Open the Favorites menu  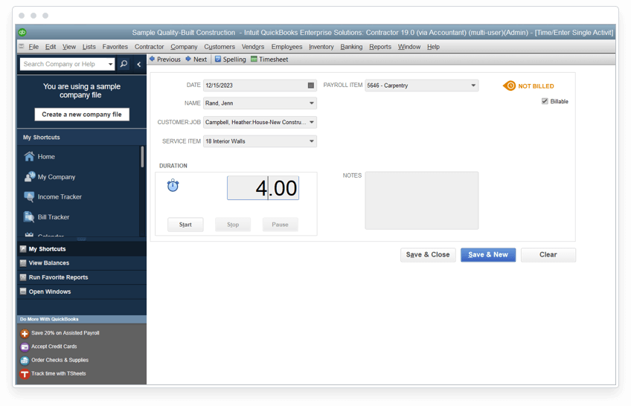click(115, 47)
